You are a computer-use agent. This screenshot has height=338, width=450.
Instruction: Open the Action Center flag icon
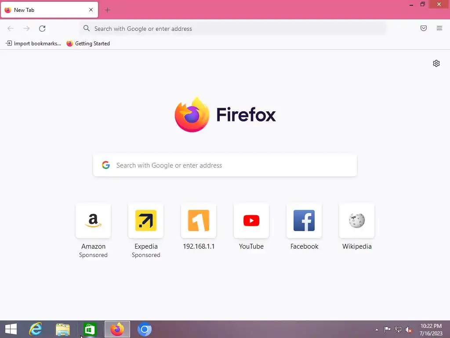tap(387, 329)
